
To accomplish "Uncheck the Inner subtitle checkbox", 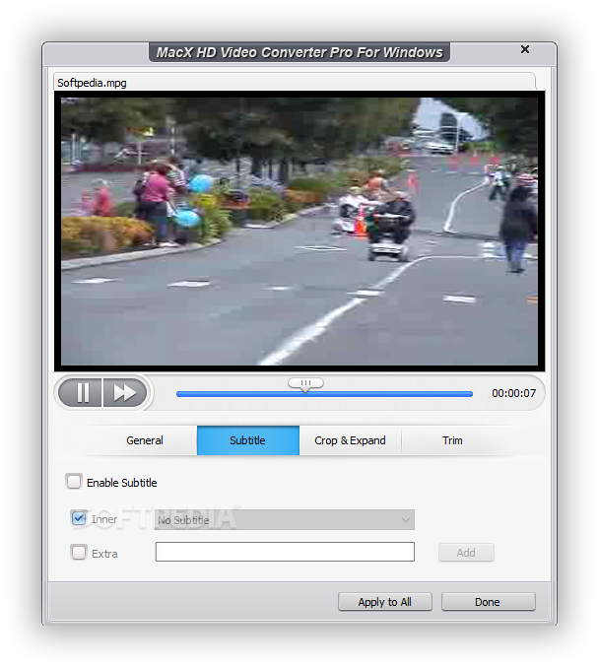I will point(79,518).
